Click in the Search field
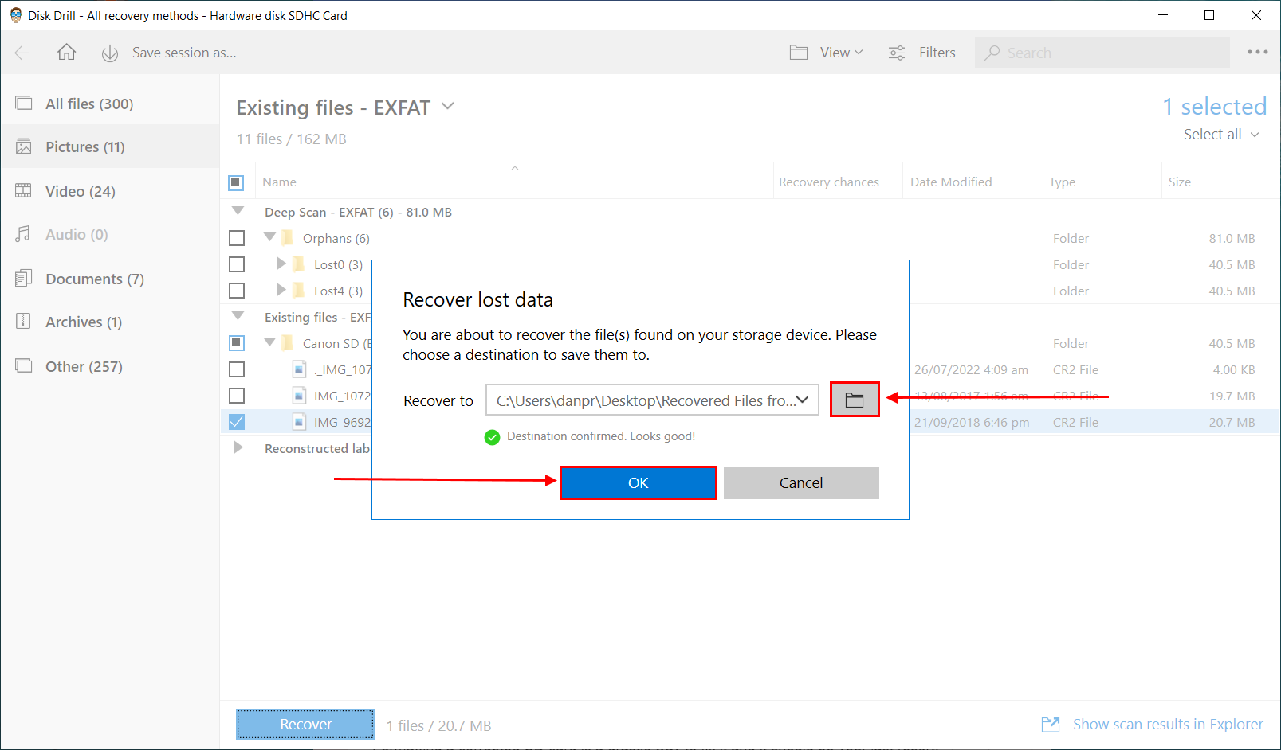This screenshot has width=1281, height=750. (1102, 53)
